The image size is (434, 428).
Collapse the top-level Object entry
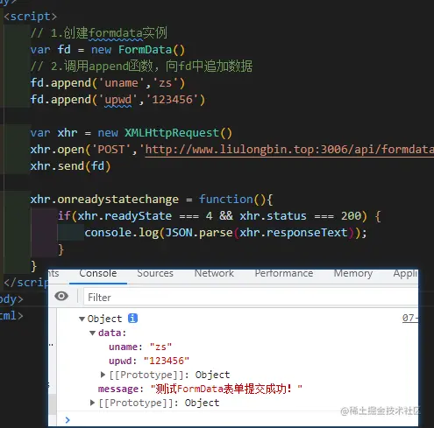pos(82,319)
